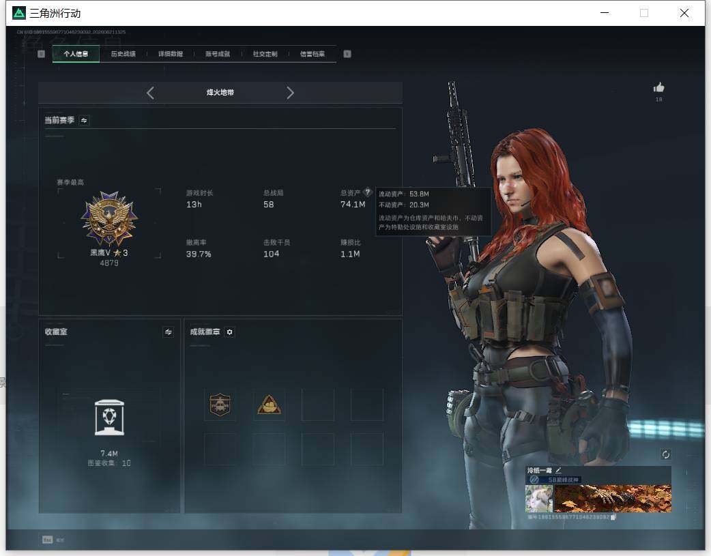Click the 烽火地带 mode title

(x=220, y=93)
